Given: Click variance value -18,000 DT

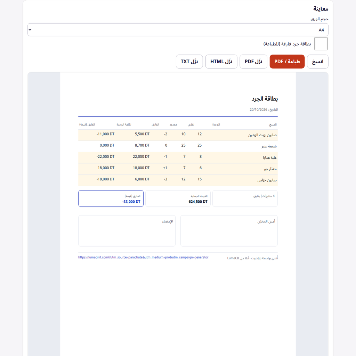Looking at the screenshot, I should (105, 179).
